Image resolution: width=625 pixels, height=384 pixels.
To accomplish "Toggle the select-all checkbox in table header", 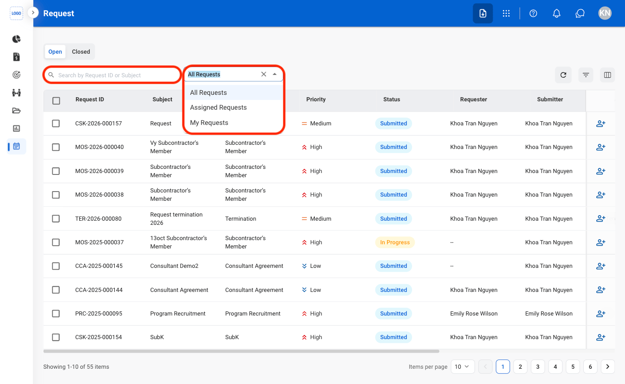I will click(x=56, y=100).
